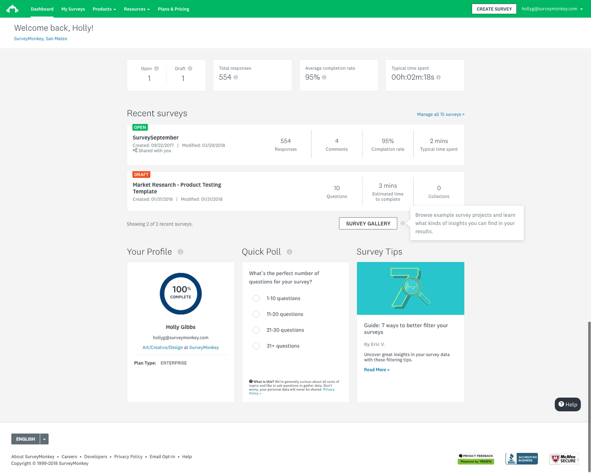Click info icon next to Your Profile
Image resolution: width=591 pixels, height=473 pixels.
(x=181, y=252)
